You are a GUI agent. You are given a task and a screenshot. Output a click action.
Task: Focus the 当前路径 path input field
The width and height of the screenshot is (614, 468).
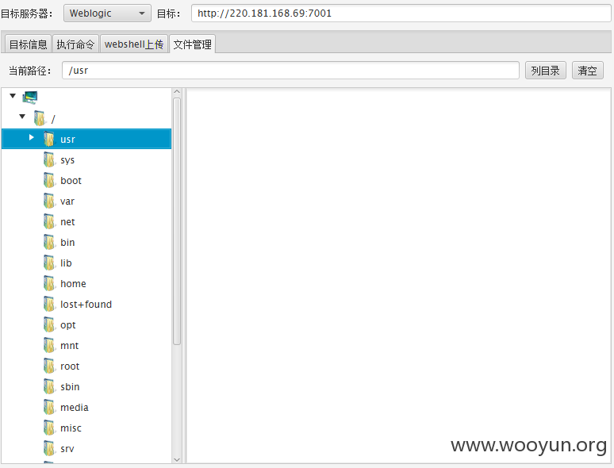[290, 71]
